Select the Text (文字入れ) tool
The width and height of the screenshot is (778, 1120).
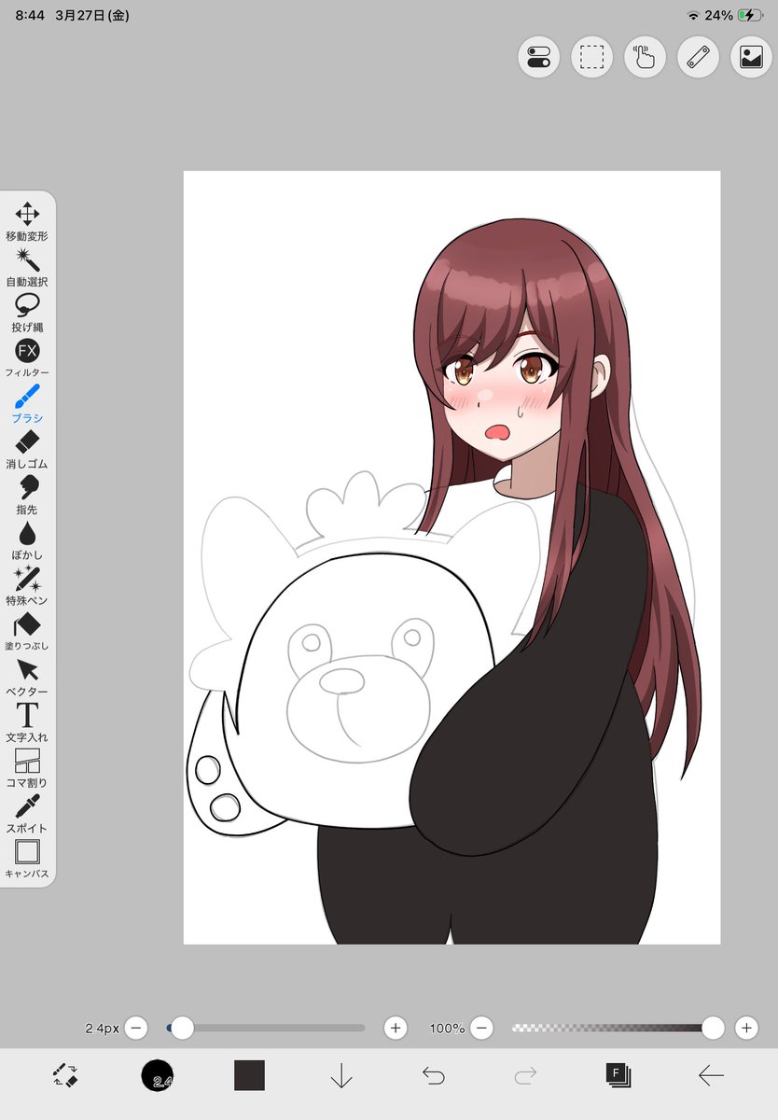(27, 722)
